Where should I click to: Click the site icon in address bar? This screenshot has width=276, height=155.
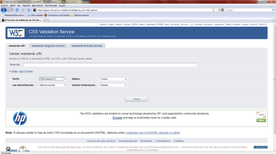35,10
